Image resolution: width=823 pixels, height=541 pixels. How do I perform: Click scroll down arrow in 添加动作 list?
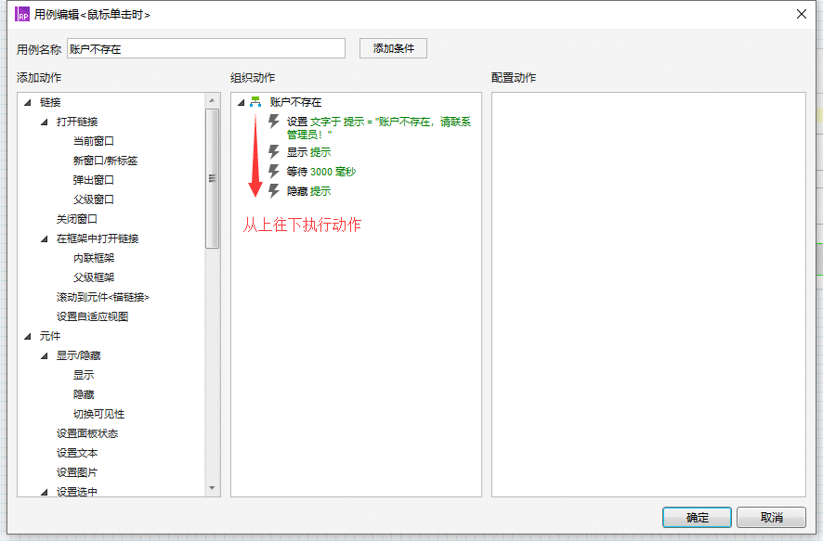tap(212, 488)
